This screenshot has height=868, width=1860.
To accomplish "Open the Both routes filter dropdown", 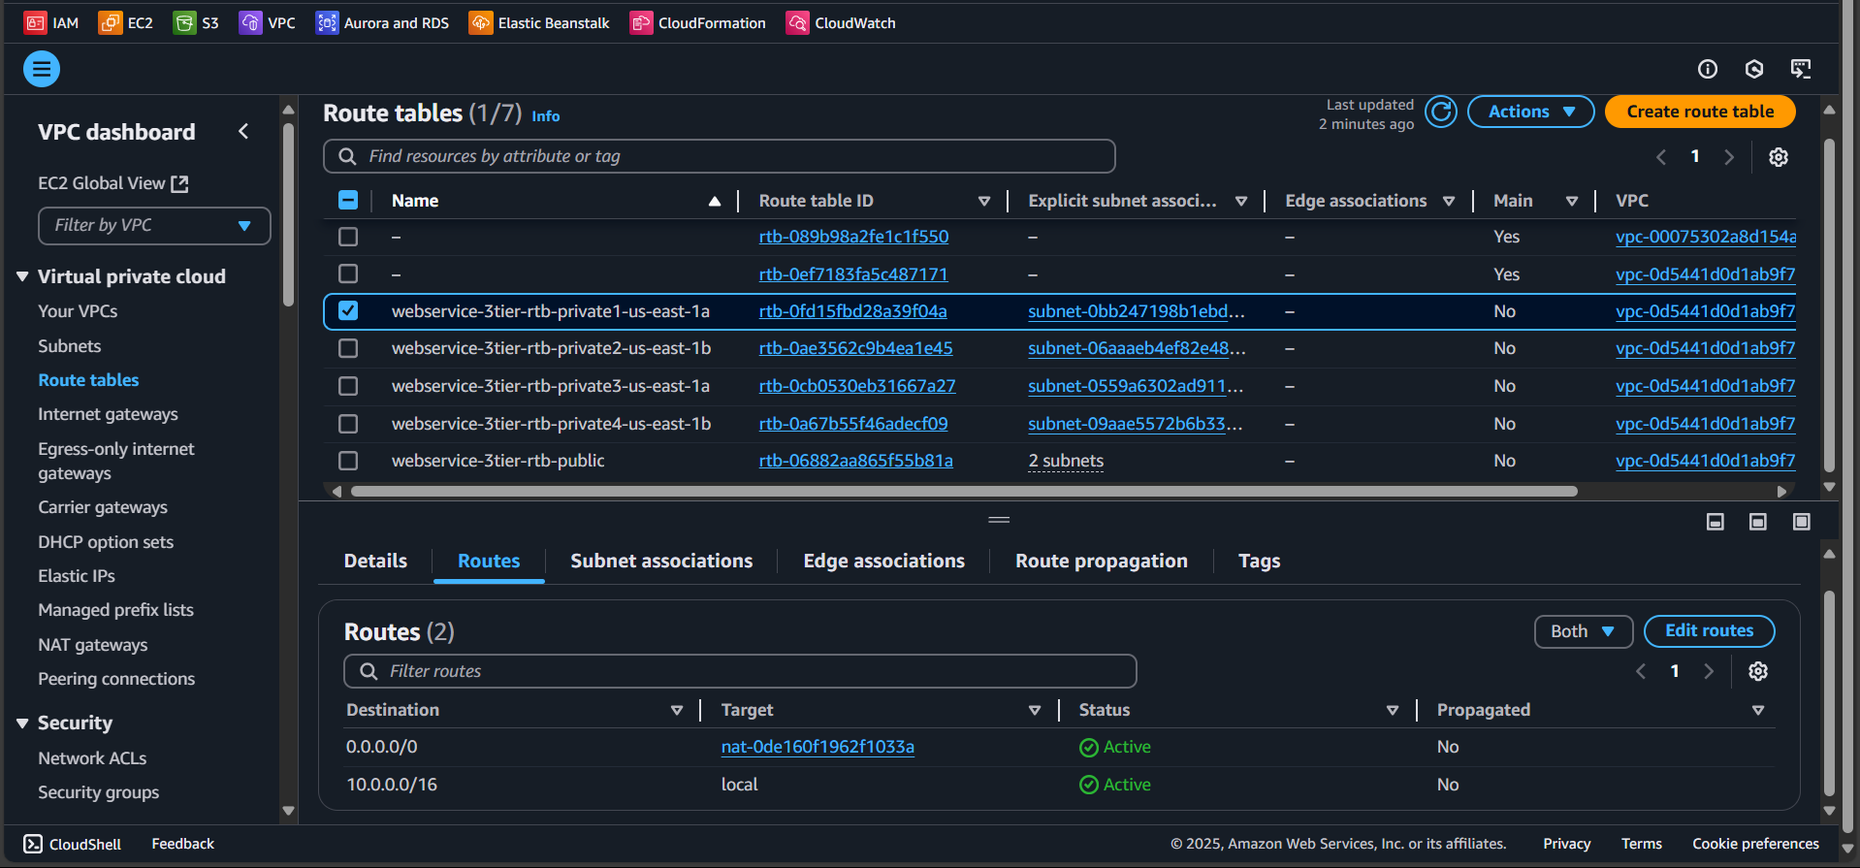I will click(1583, 631).
